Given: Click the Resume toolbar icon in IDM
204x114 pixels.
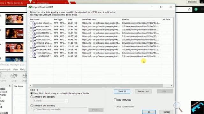Looking at the screenshot, I should pyautogui.click(x=3, y=78).
